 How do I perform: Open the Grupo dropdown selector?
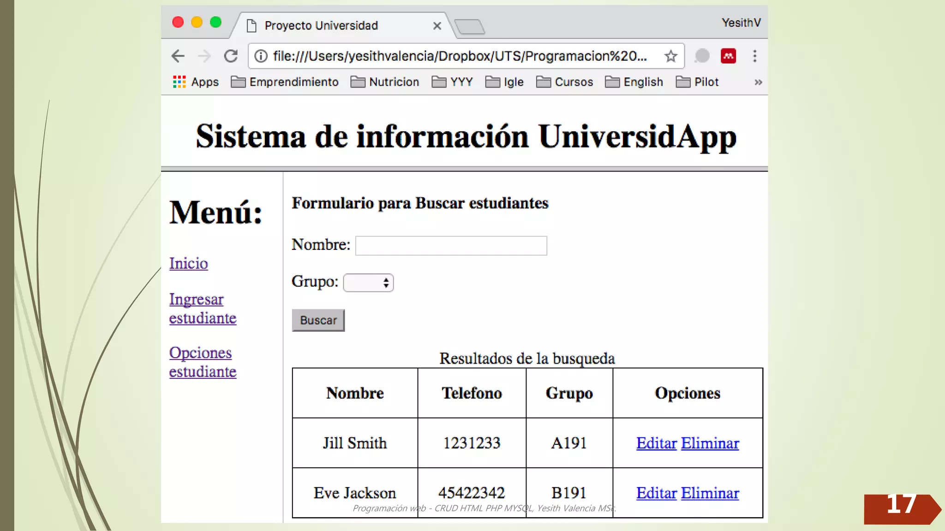tap(368, 283)
